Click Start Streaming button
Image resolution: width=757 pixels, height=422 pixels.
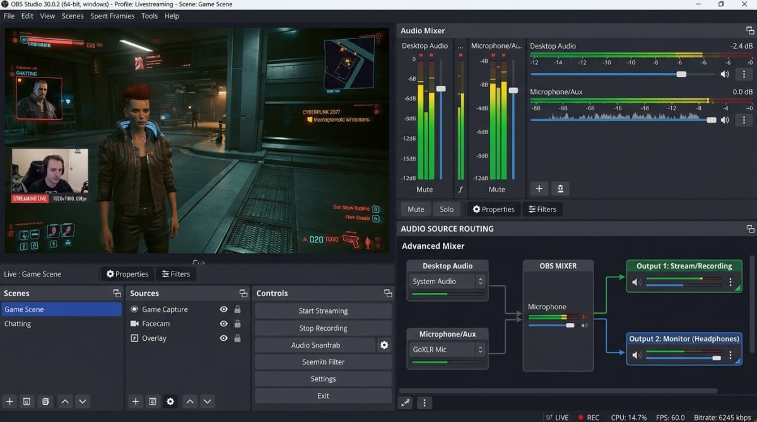click(323, 311)
